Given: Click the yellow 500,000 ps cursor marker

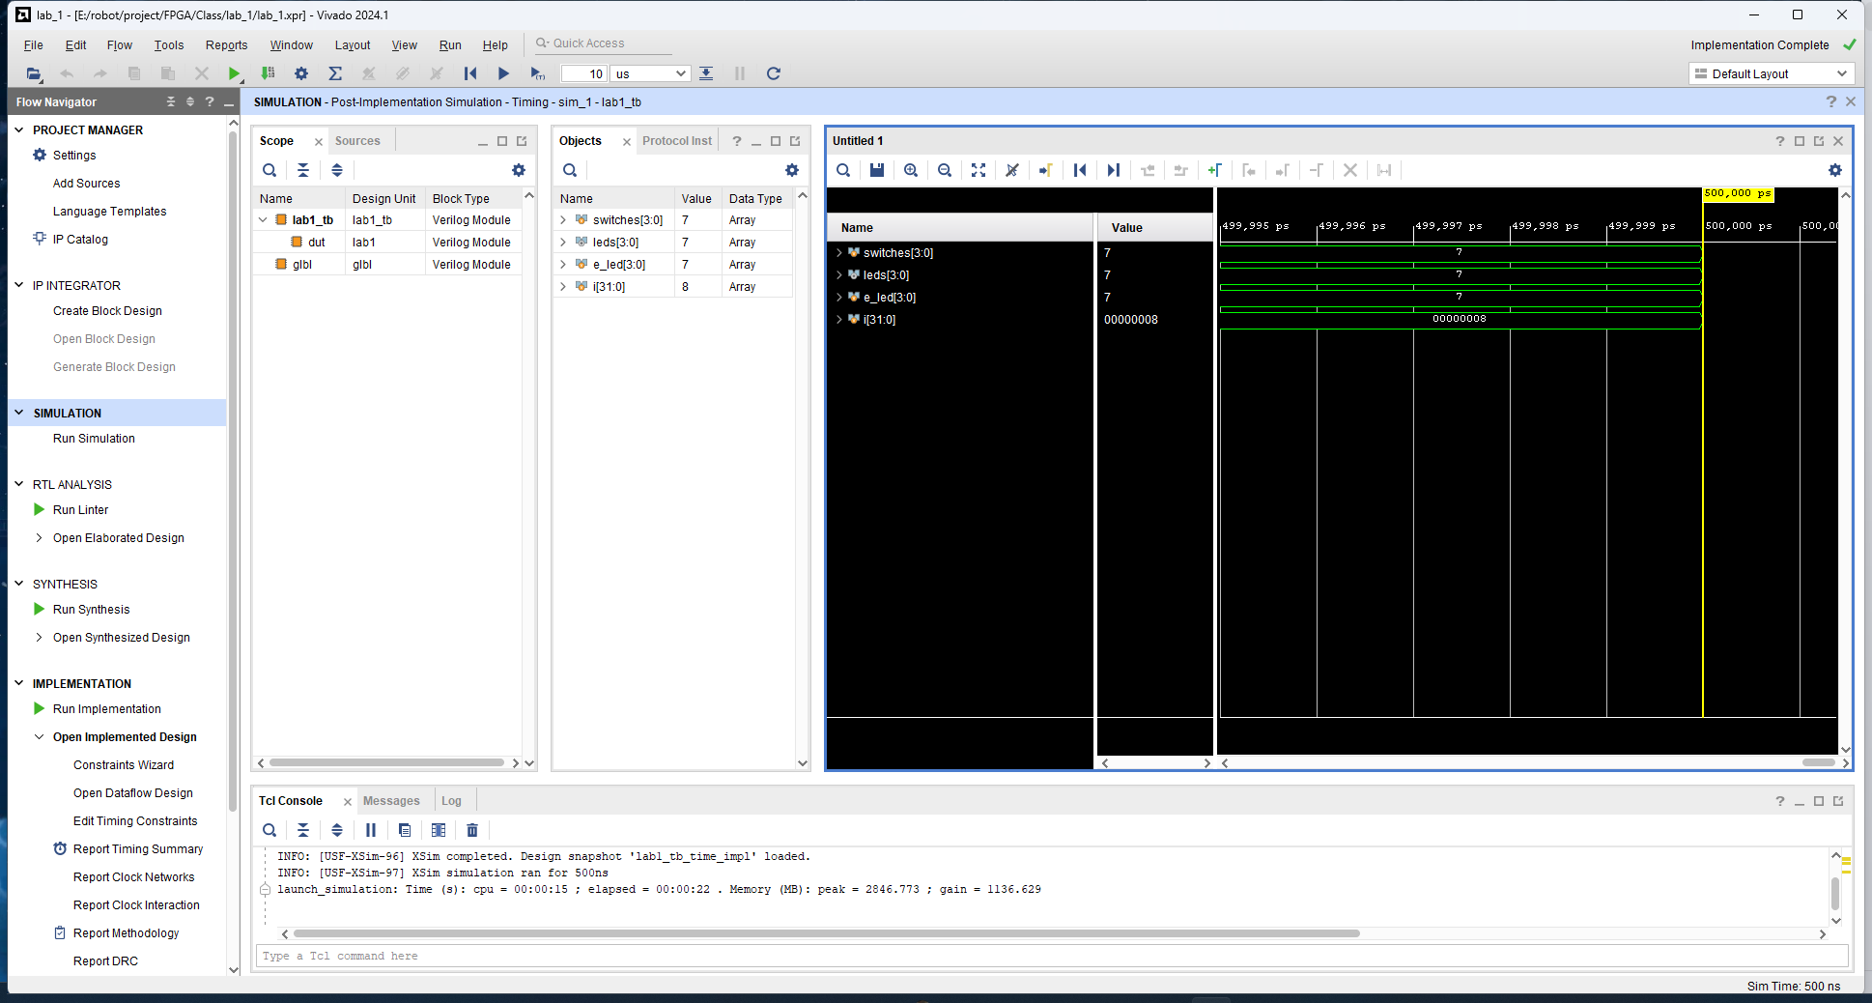Looking at the screenshot, I should [1738, 193].
